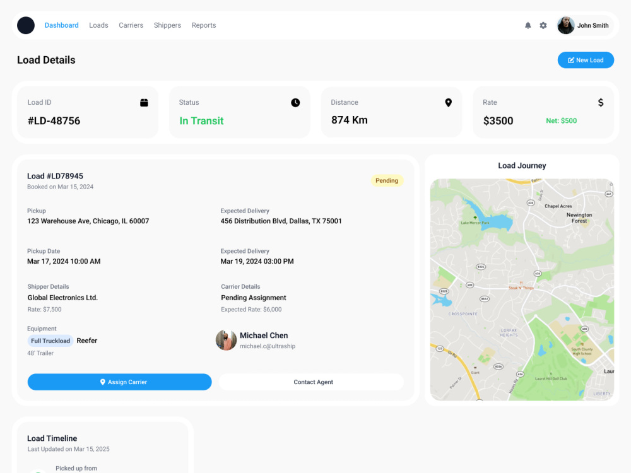Click the Net: $500 label
The height and width of the screenshot is (473, 631).
[562, 120]
